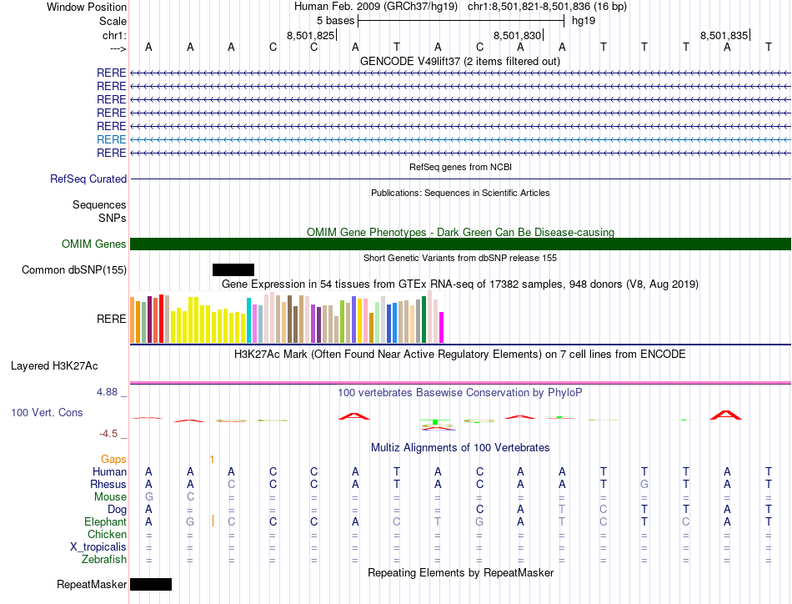This screenshot has height=604, width=792.
Task: Click the X_tropicalis species label
Action: pyautogui.click(x=98, y=547)
